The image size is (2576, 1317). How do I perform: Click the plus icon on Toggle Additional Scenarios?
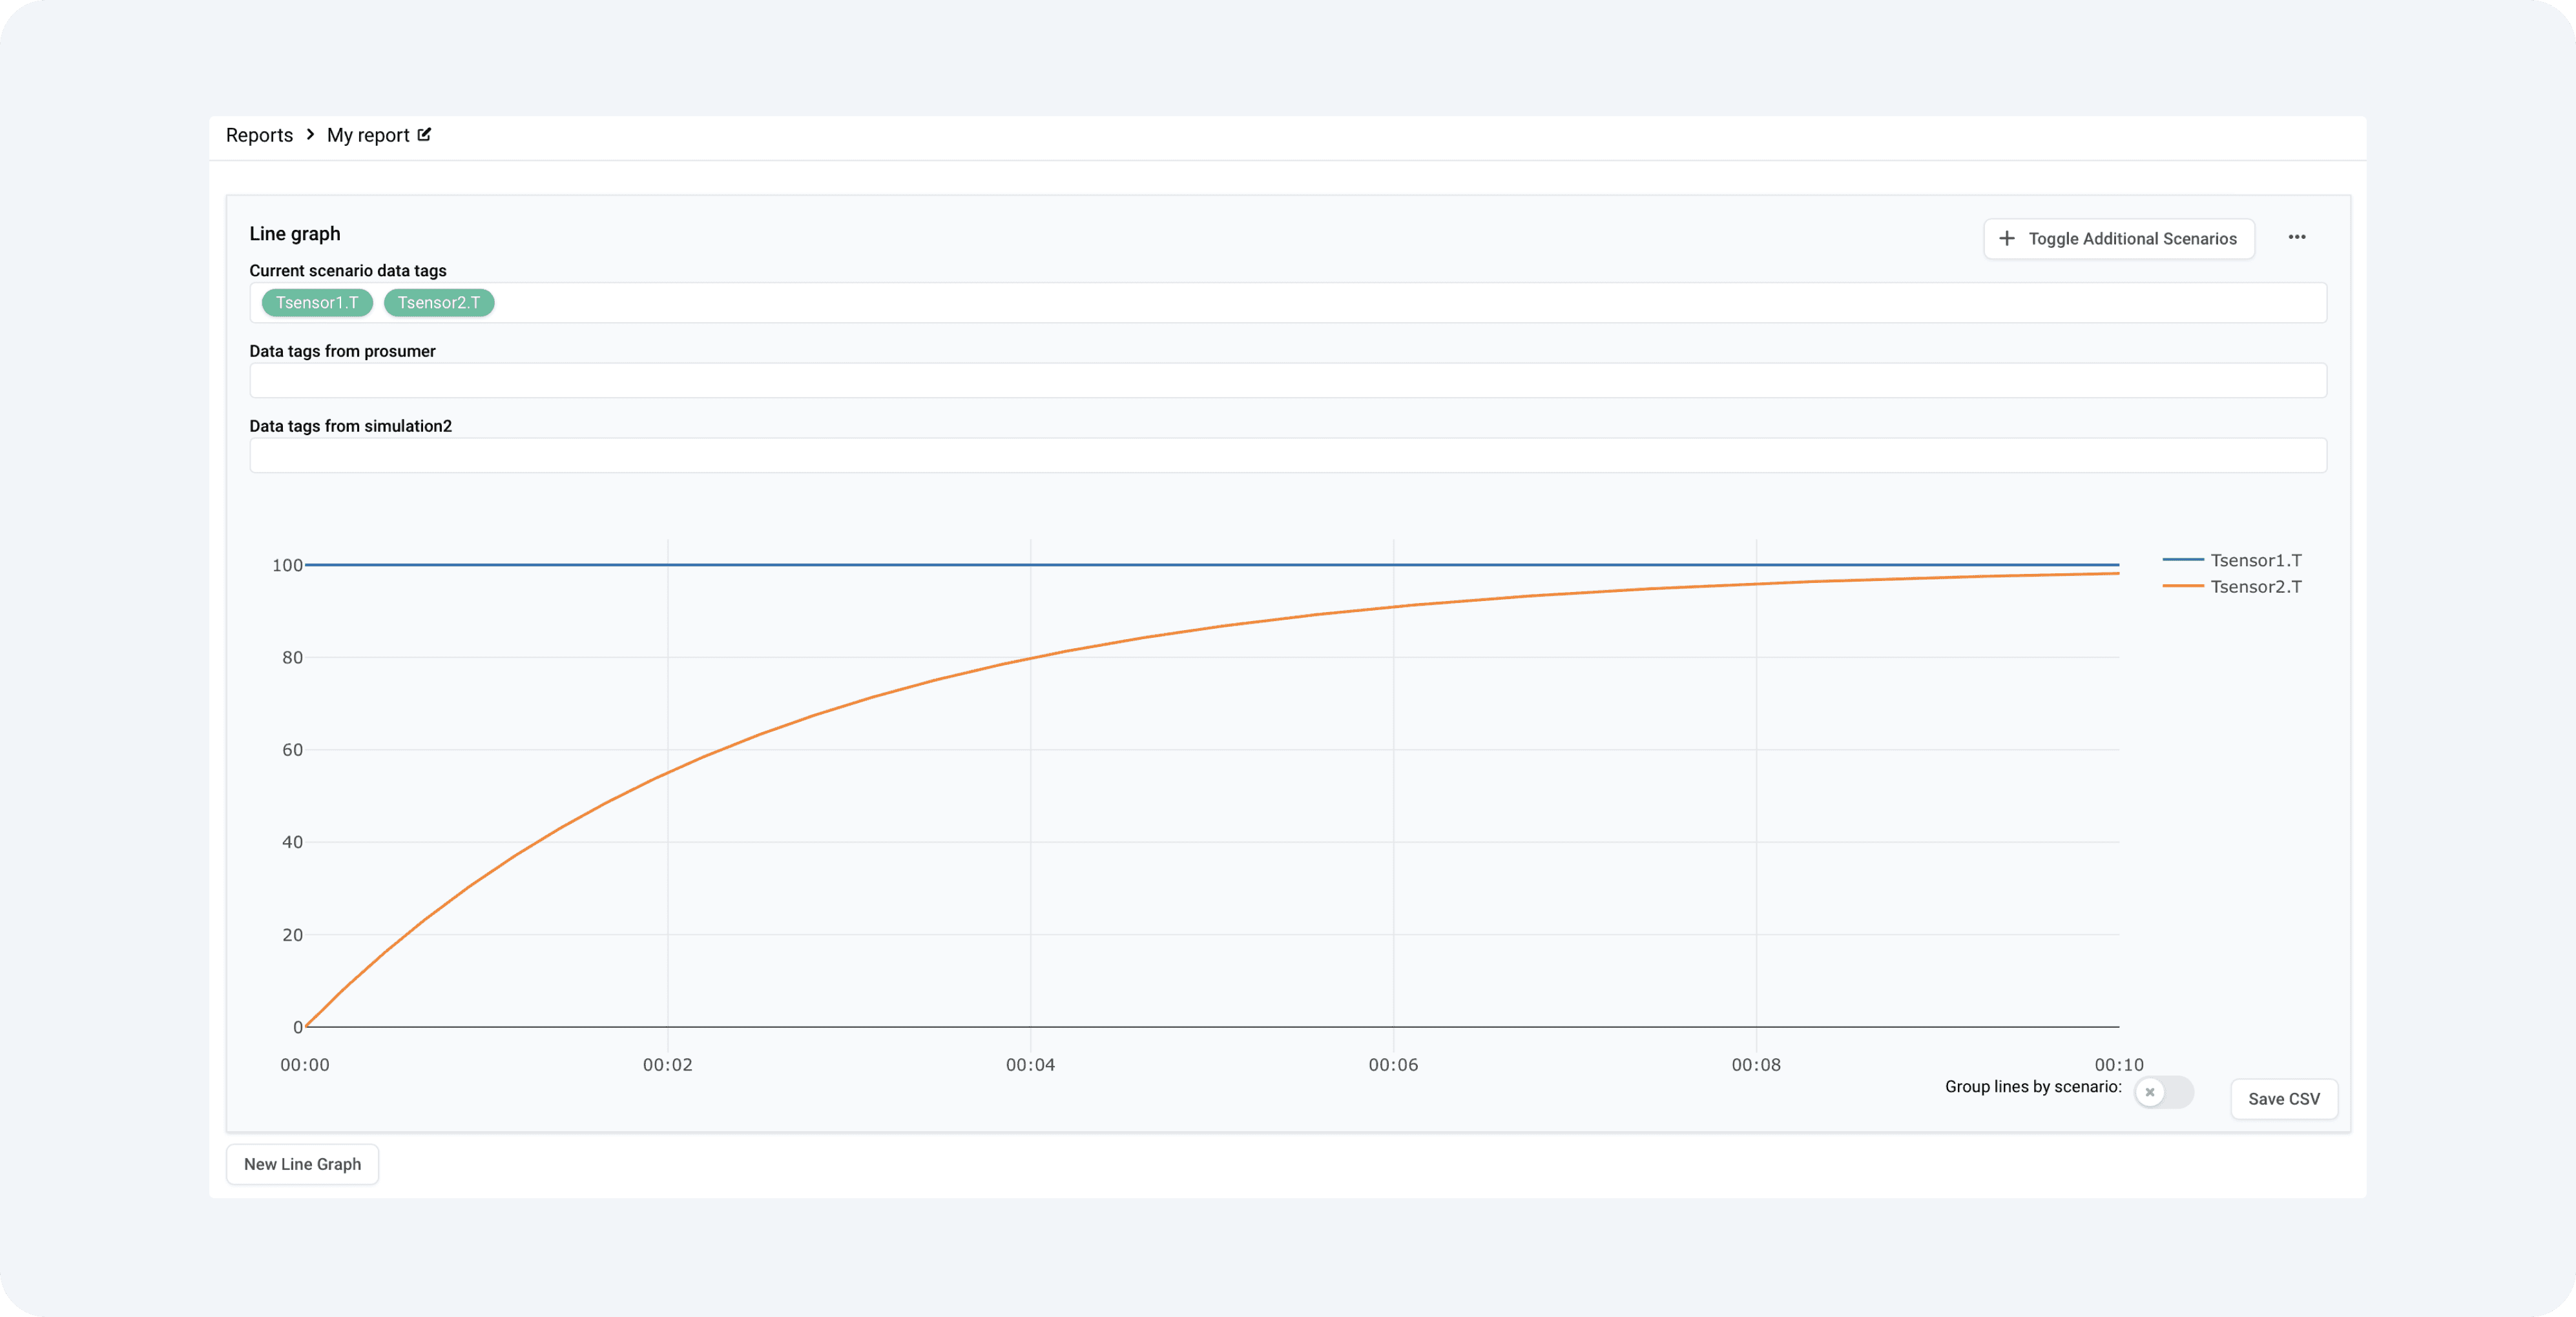pos(2006,238)
